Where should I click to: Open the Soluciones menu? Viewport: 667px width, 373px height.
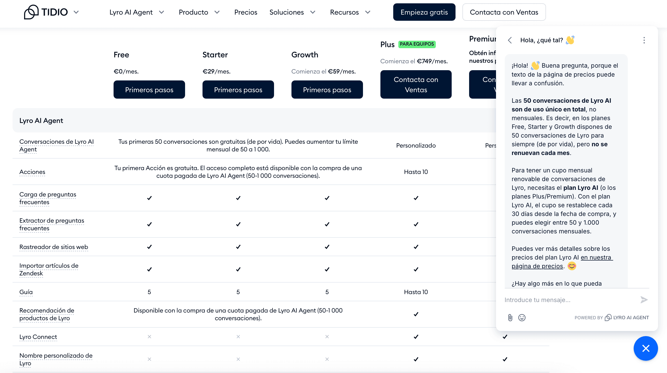287,12
